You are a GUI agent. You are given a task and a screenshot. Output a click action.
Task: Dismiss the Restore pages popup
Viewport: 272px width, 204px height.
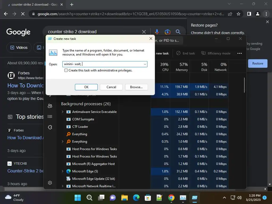267,22
